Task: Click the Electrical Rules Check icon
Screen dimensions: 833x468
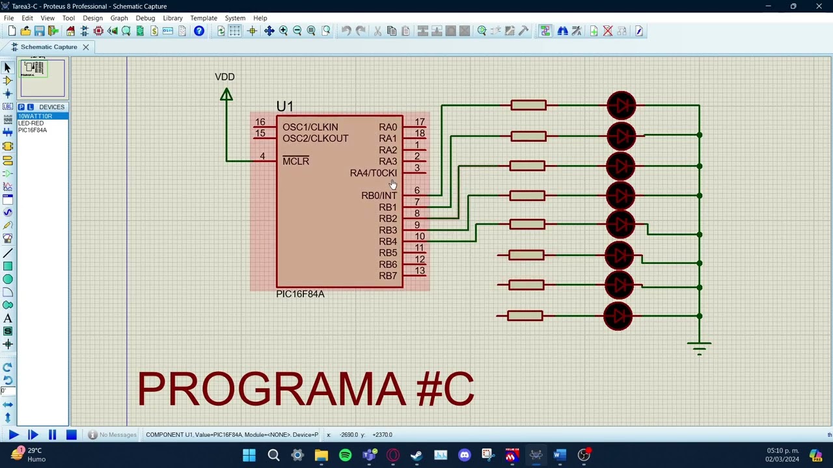Action: tap(639, 31)
